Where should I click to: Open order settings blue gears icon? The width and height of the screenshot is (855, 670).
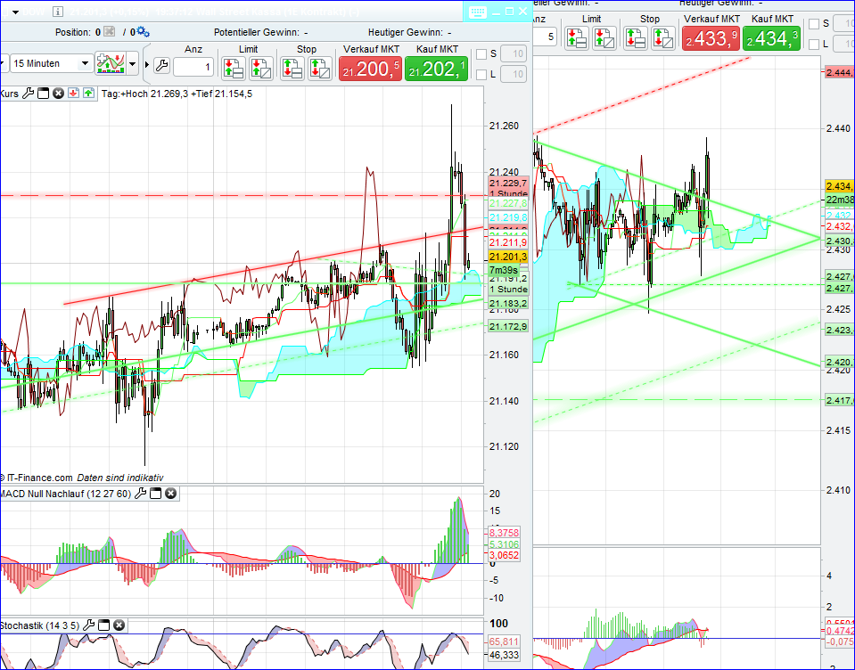coord(143,31)
